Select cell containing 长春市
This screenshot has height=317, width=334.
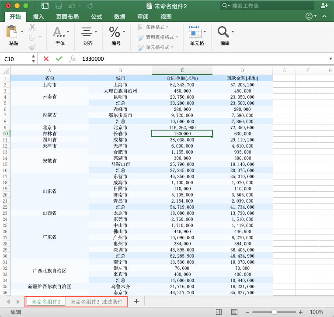coord(120,134)
